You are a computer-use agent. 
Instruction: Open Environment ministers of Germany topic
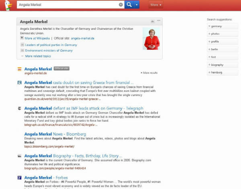pyautogui.click(x=49, y=51)
